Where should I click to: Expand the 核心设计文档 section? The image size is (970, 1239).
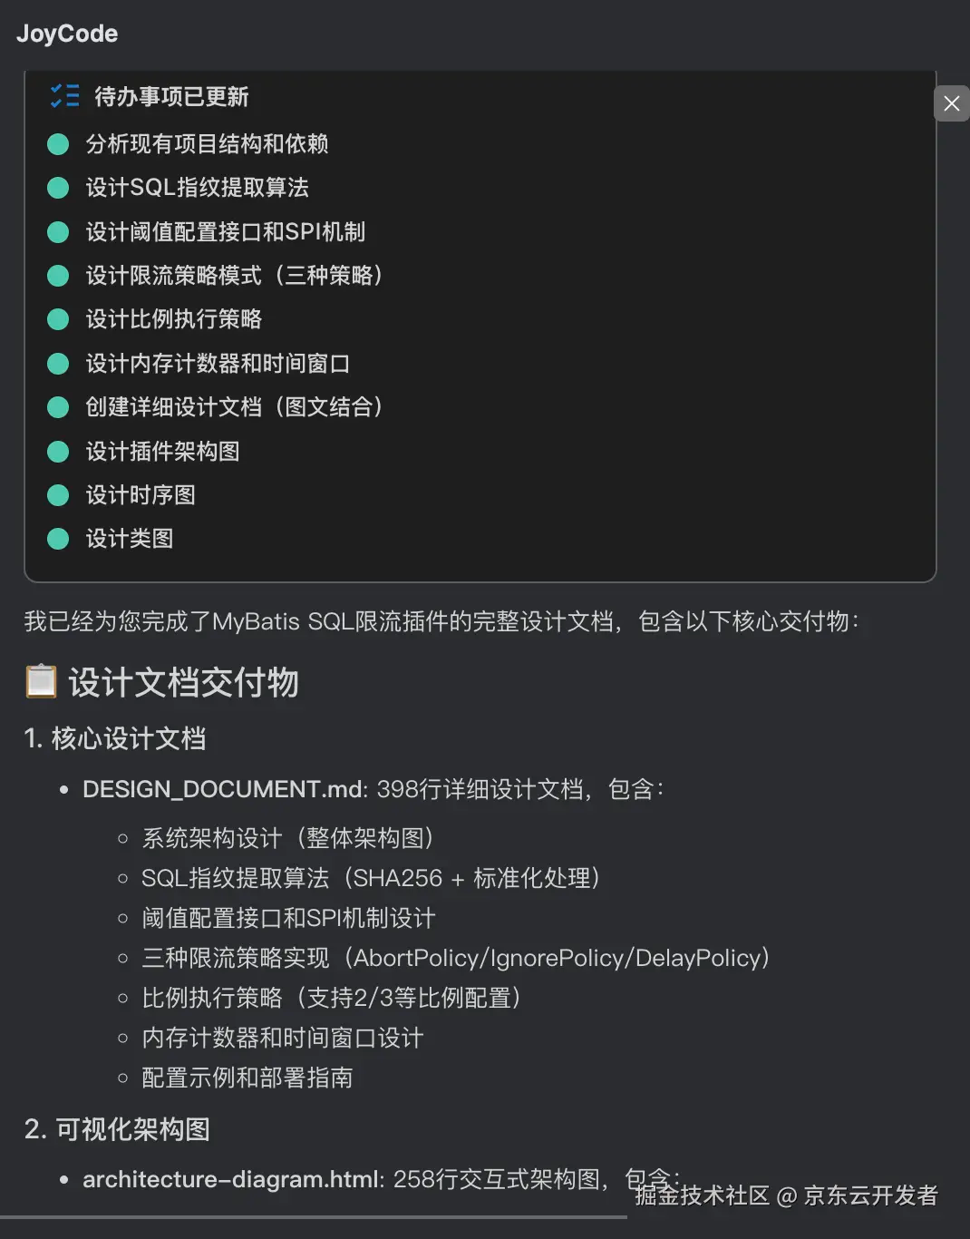[118, 739]
